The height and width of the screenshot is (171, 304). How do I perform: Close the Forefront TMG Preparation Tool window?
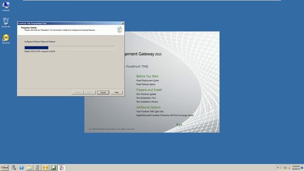coord(123,23)
